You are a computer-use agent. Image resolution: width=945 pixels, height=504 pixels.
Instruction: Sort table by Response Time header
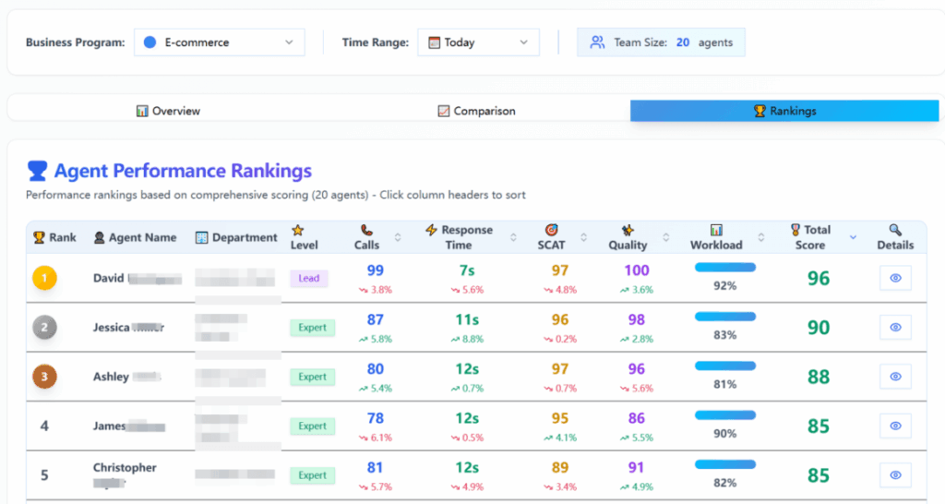point(461,237)
